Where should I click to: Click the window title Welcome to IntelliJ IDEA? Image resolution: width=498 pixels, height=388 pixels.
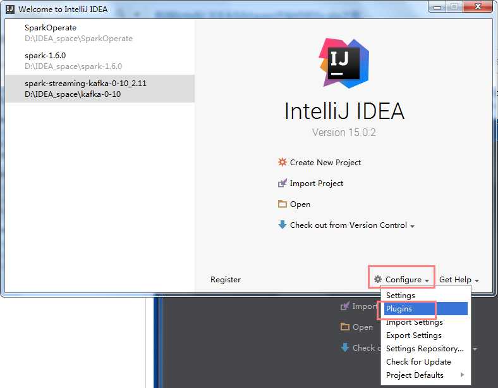coord(63,9)
